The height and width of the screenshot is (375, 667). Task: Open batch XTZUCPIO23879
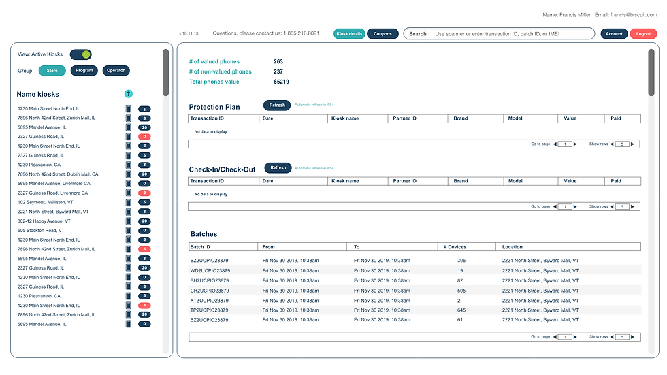pos(210,301)
